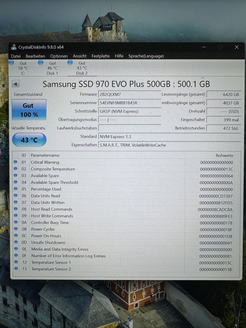Click status dot of Composite Temperature row
The image size is (246, 328).
[x=16, y=169]
